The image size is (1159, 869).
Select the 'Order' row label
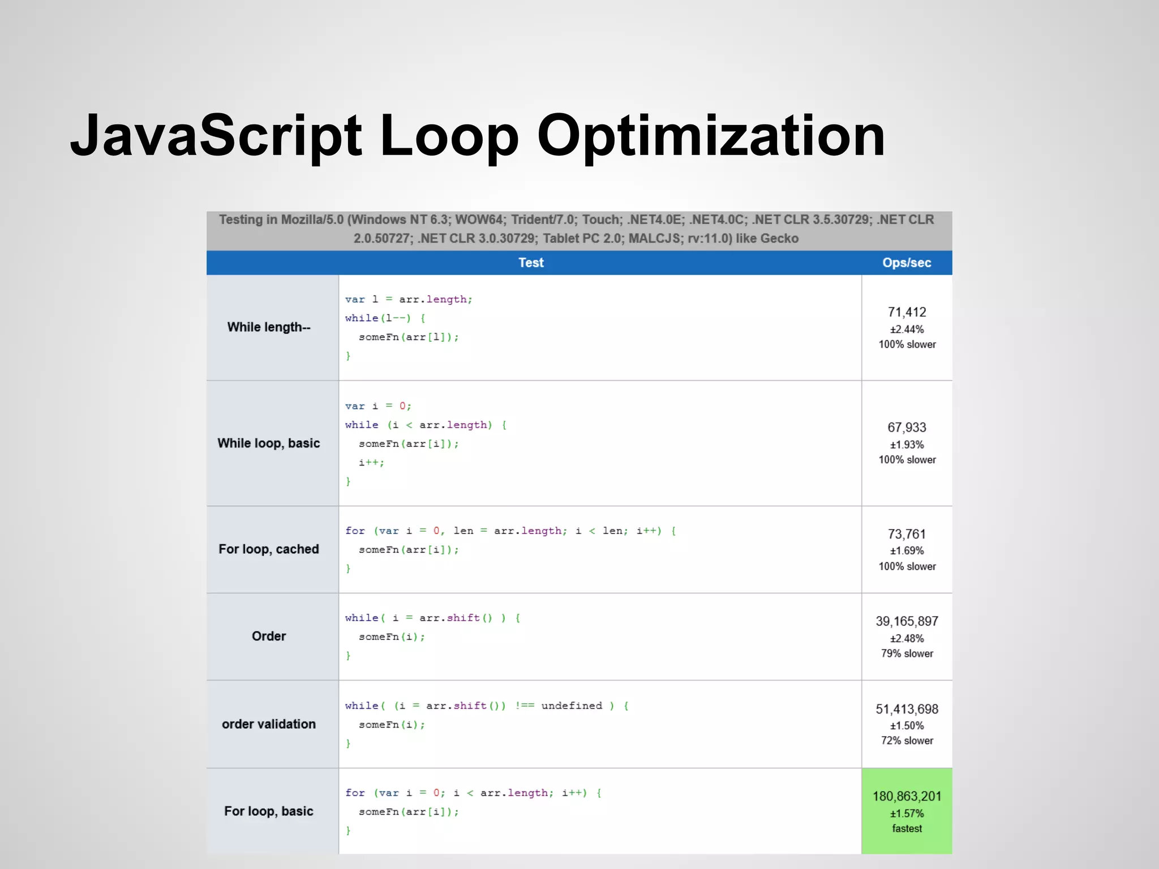269,636
